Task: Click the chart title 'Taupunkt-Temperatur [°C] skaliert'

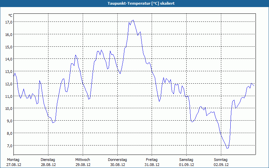Action: (x=141, y=3)
